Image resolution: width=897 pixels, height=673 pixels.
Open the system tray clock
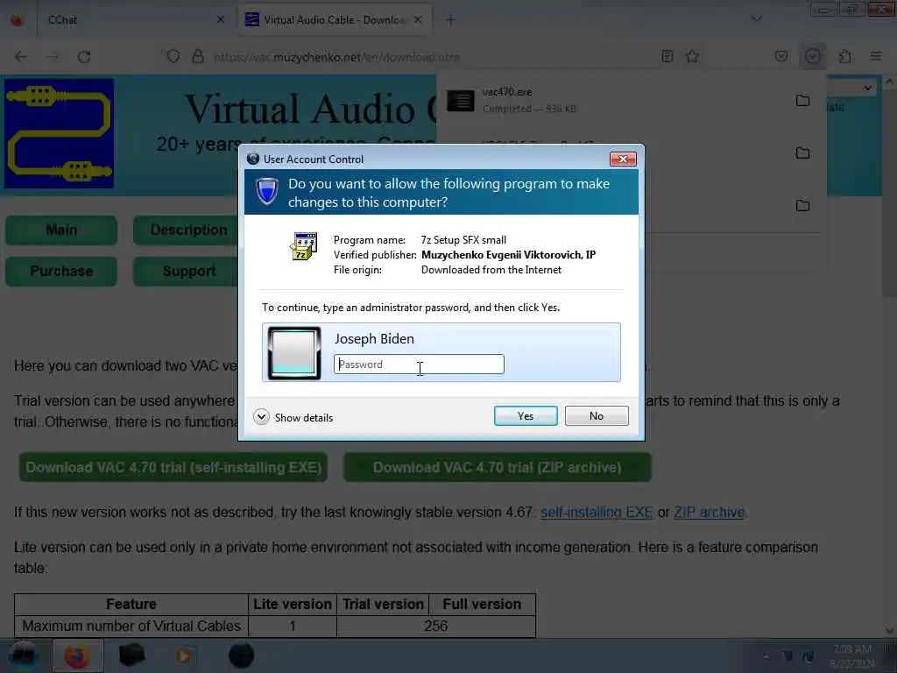point(852,656)
